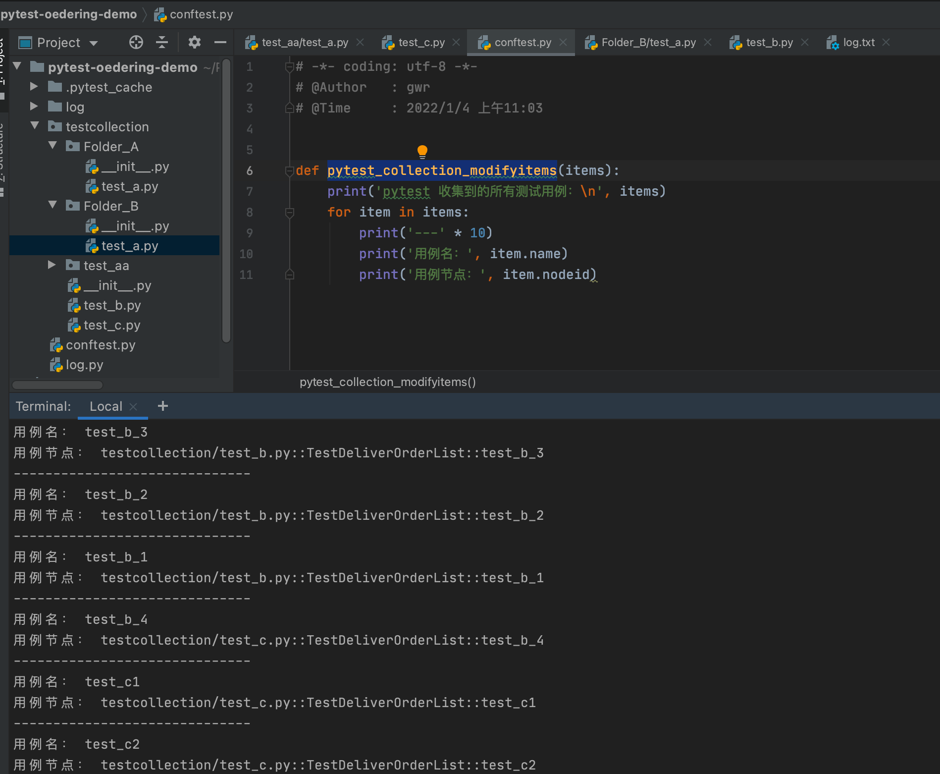Expand the log folder
The width and height of the screenshot is (940, 774).
34,107
